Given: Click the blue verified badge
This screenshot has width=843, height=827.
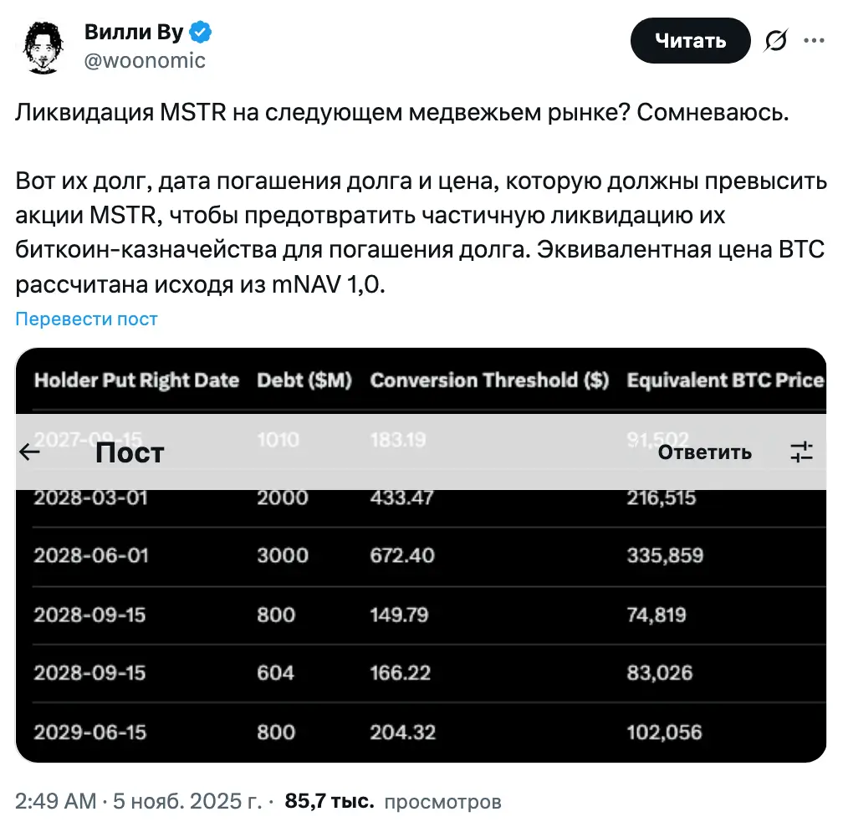Looking at the screenshot, I should (201, 33).
